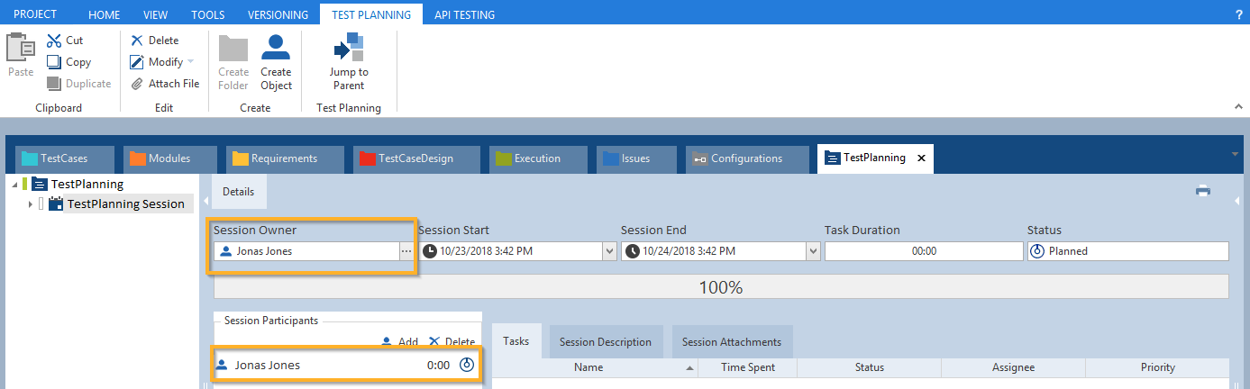This screenshot has width=1250, height=389.
Task: Add a session participant
Action: 398,342
